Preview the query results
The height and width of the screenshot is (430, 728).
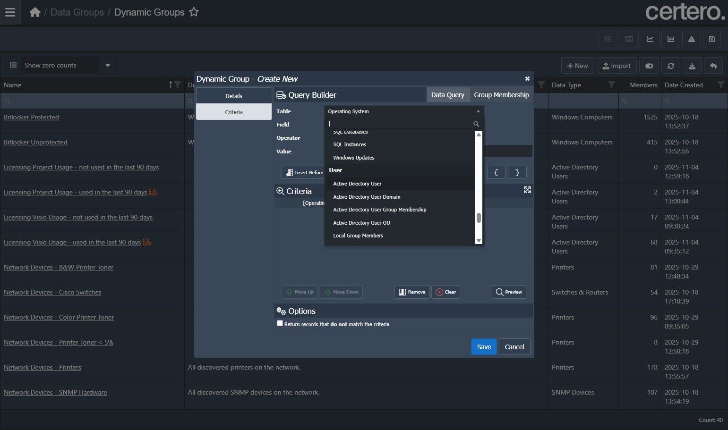pyautogui.click(x=509, y=292)
